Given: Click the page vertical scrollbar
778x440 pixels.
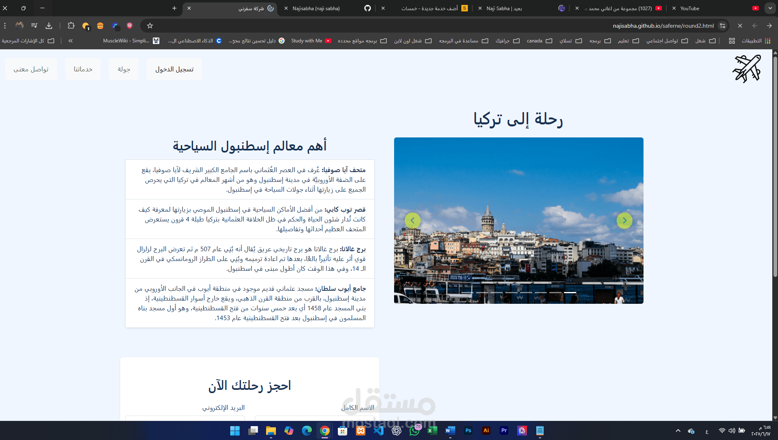Looking at the screenshot, I should tap(775, 167).
